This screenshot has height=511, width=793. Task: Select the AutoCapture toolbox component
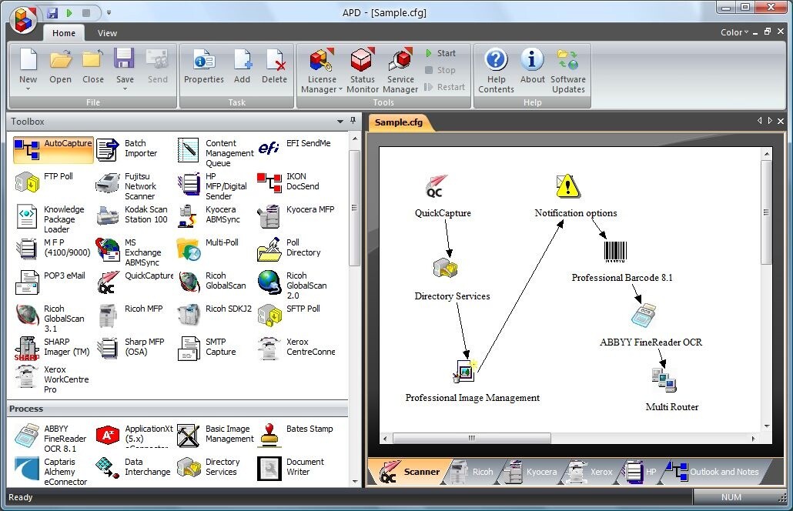[53, 149]
